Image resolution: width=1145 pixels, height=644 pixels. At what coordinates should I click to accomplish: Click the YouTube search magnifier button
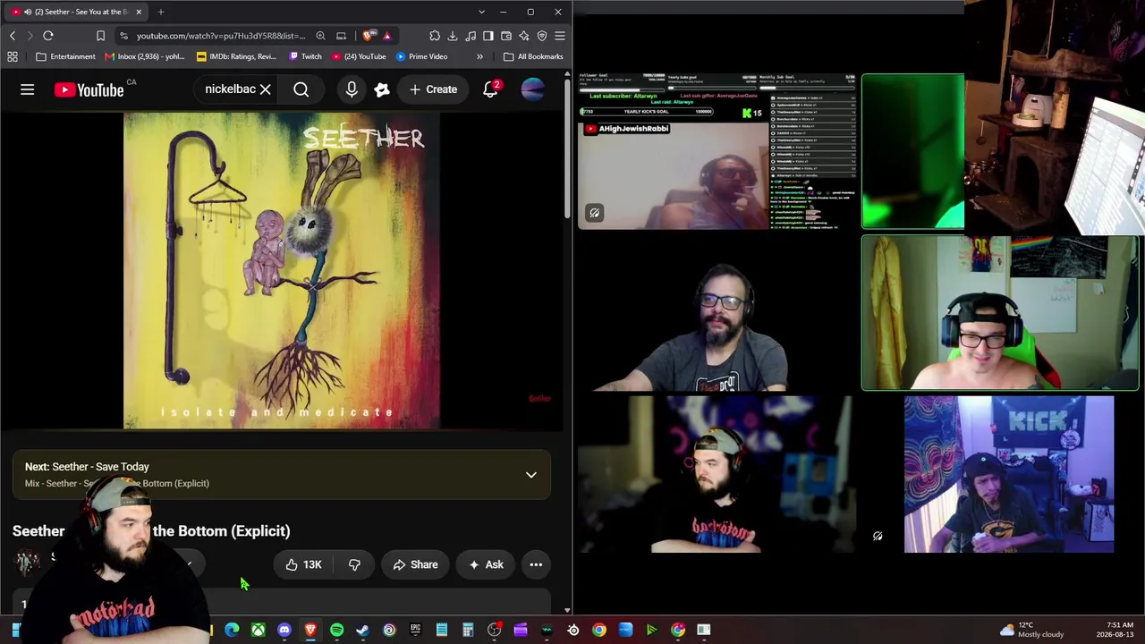click(301, 89)
